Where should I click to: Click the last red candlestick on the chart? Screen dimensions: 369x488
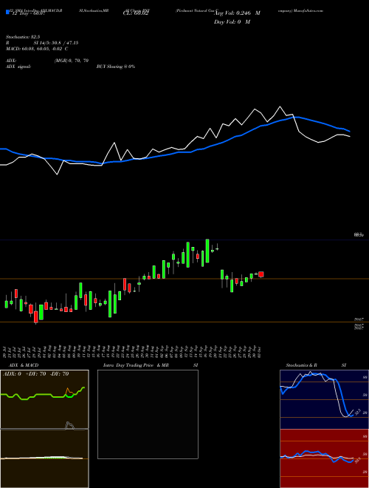(261, 274)
